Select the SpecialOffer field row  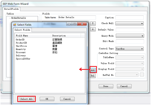(x=50, y=59)
